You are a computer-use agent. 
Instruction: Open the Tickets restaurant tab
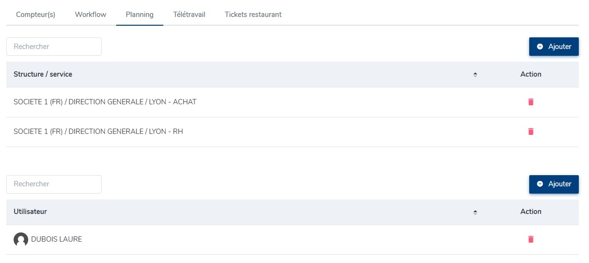[253, 15]
